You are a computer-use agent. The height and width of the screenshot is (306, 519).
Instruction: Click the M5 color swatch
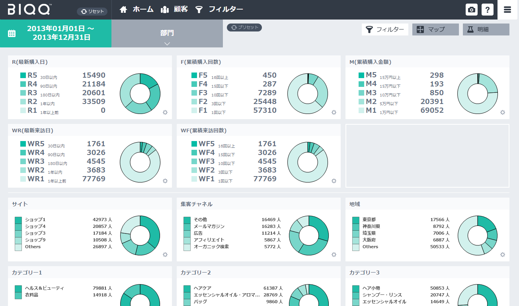pyautogui.click(x=361, y=75)
